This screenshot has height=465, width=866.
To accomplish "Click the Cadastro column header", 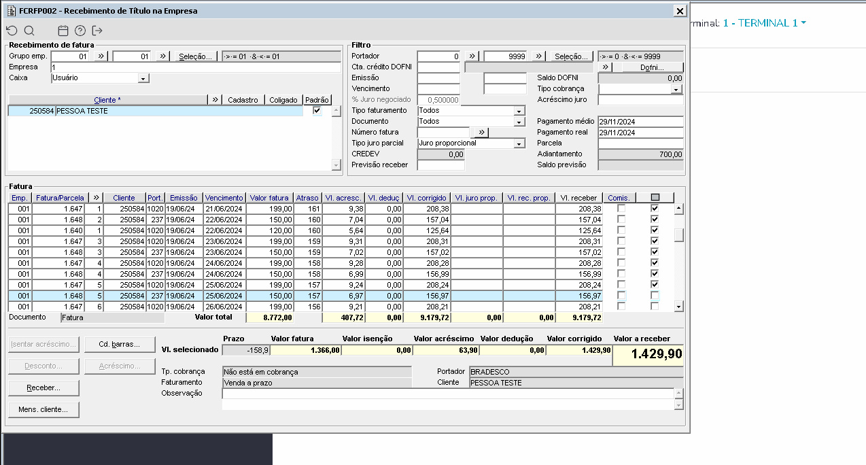I will click(x=243, y=100).
